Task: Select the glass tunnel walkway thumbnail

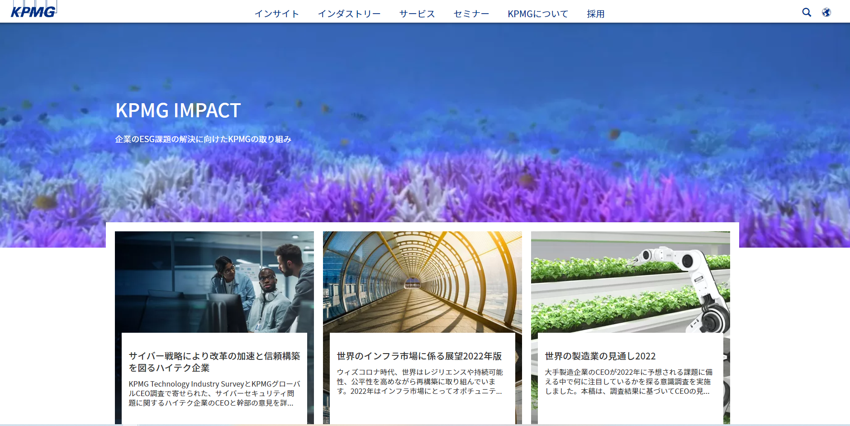Action: [422, 282]
